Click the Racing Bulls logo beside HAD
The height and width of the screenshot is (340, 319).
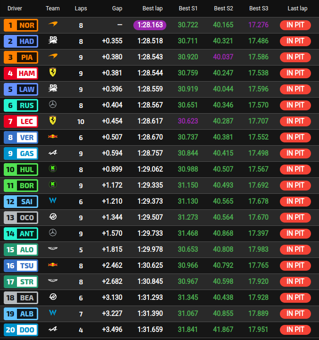(53, 40)
